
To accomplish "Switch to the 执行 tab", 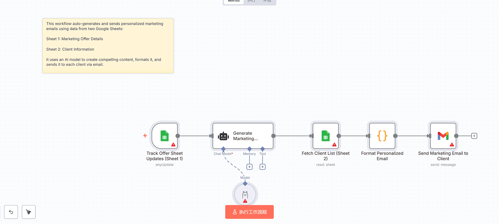I will point(251,1).
